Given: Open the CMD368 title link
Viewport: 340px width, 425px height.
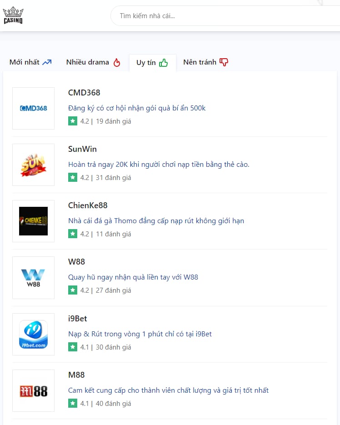Looking at the screenshot, I should pos(84,93).
